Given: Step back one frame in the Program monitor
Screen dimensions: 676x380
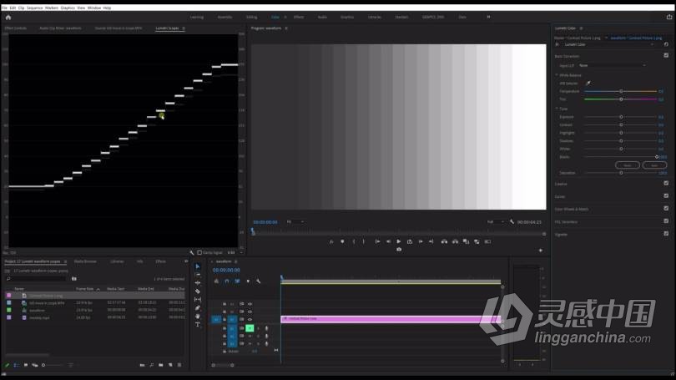Looking at the screenshot, I should 388,241.
